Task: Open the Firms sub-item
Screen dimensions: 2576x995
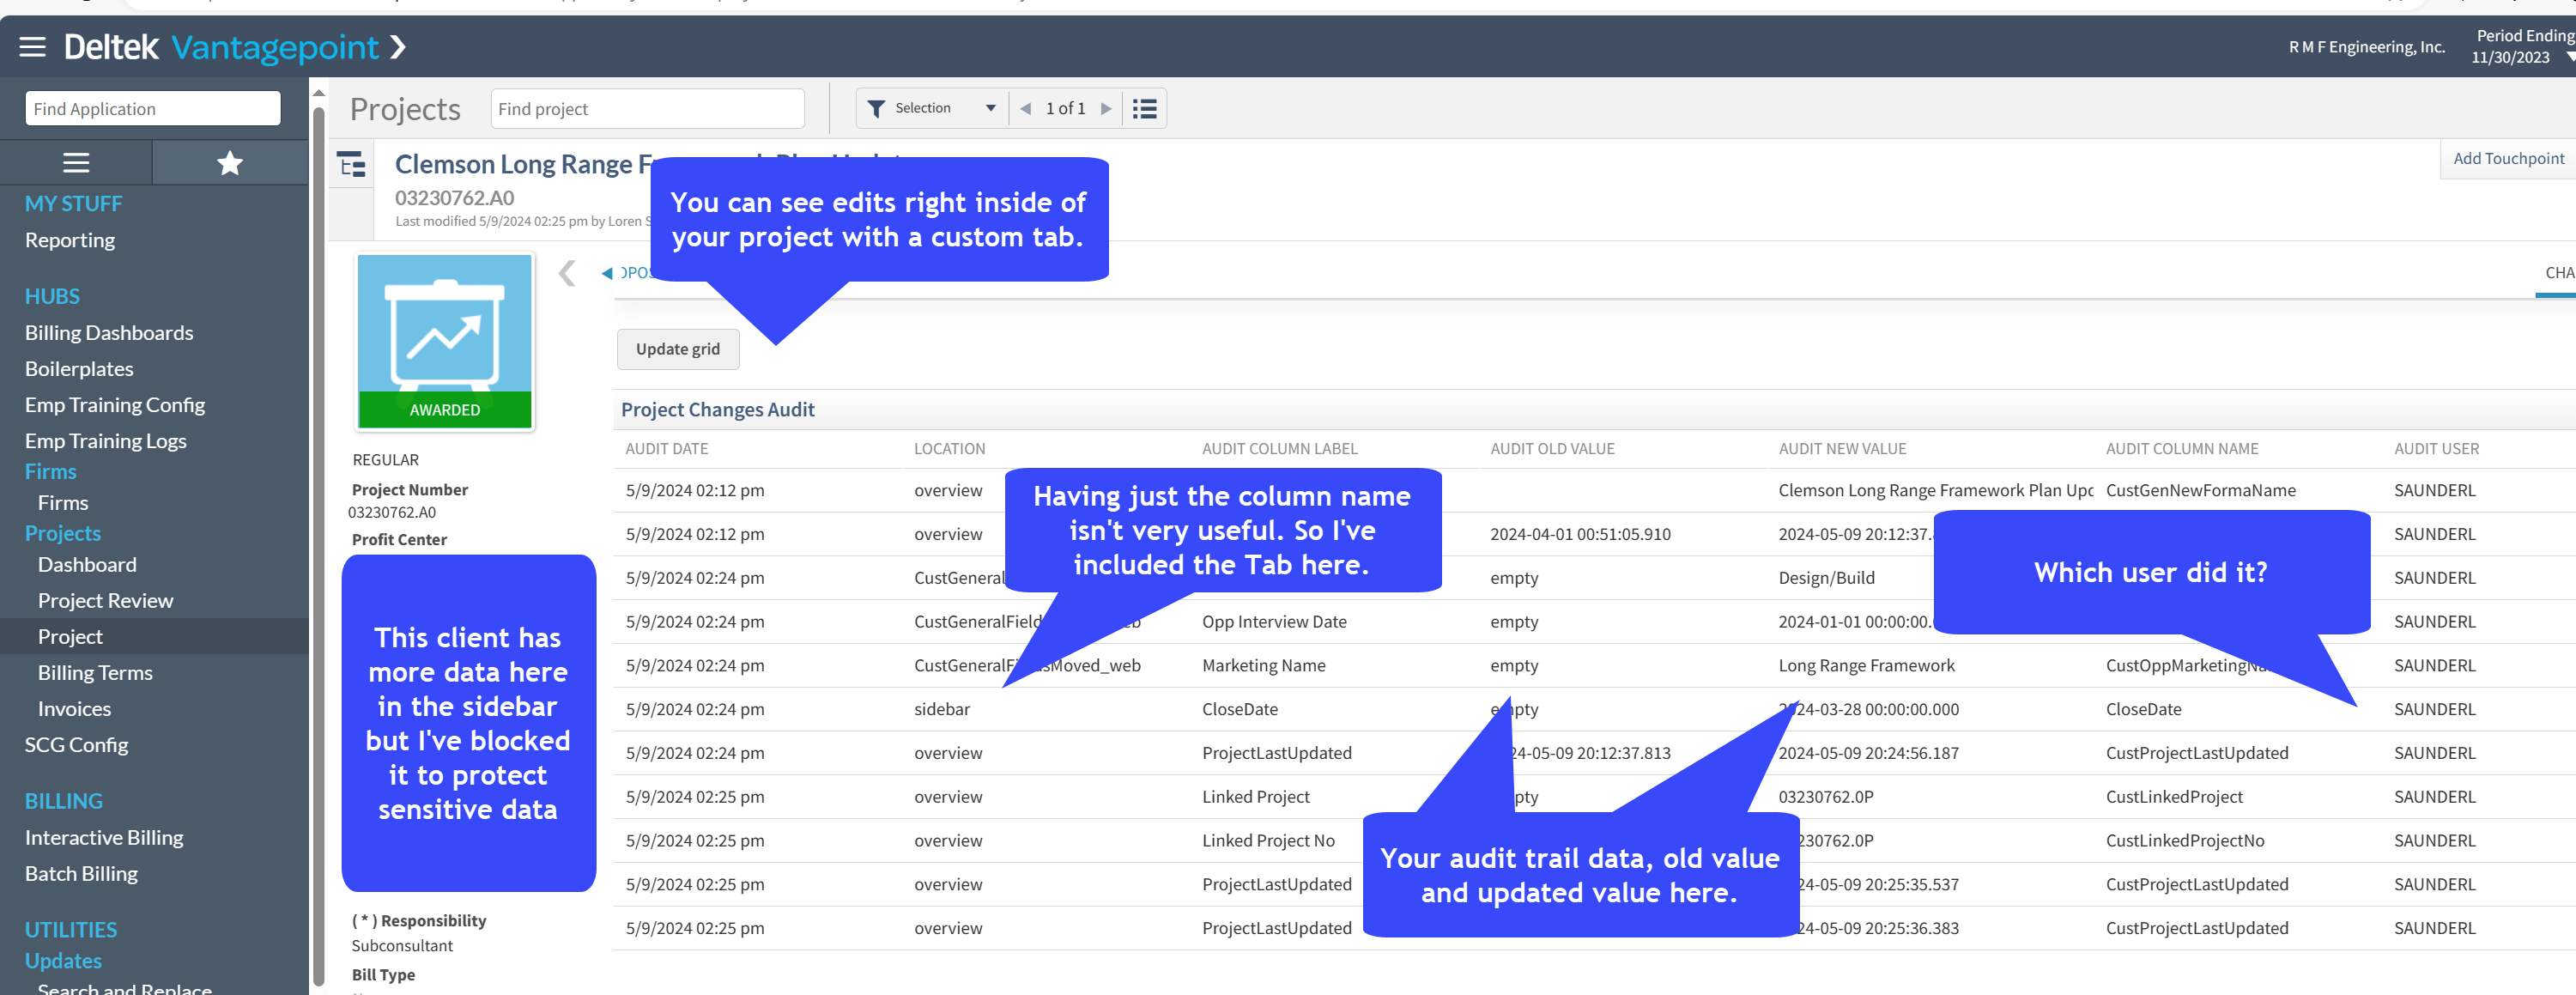Action: pos(63,502)
